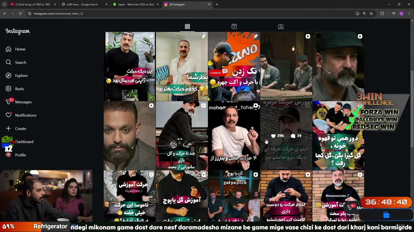The image size is (414, 232).
Task: Click the Create plus icon
Action: [x=8, y=128]
